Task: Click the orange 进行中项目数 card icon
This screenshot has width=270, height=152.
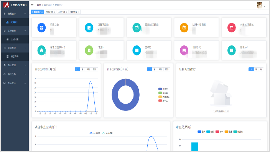Action: (184, 27)
